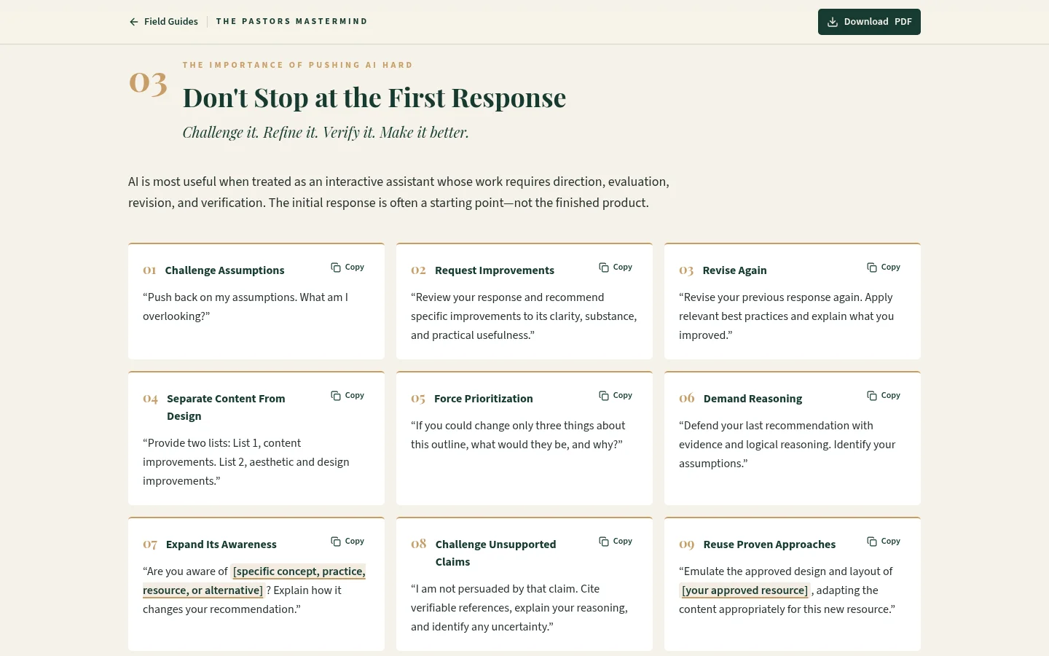Click the back arrow beside Field Guides

coord(134,22)
